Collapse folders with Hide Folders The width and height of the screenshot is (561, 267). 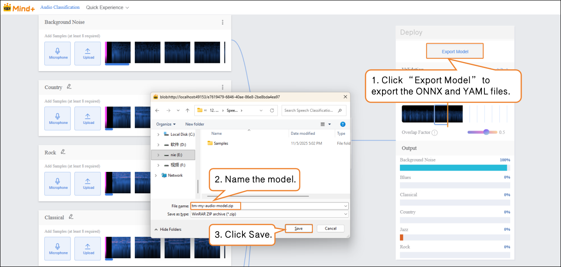[168, 229]
